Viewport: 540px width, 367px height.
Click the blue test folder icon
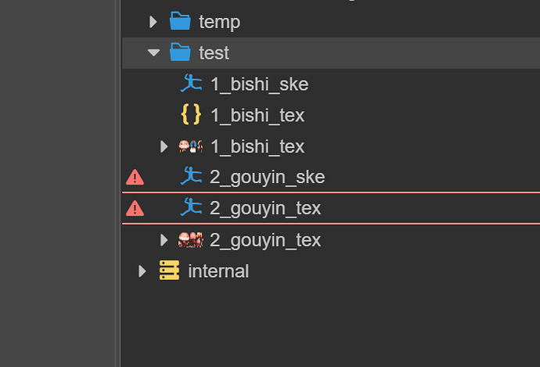pyautogui.click(x=180, y=52)
